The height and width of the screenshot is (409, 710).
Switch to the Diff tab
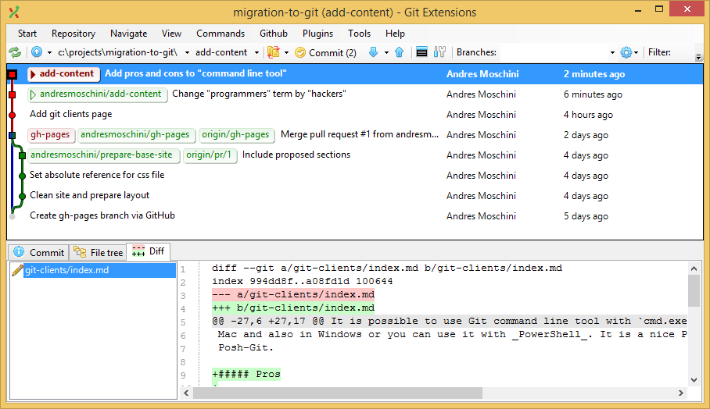click(x=149, y=251)
